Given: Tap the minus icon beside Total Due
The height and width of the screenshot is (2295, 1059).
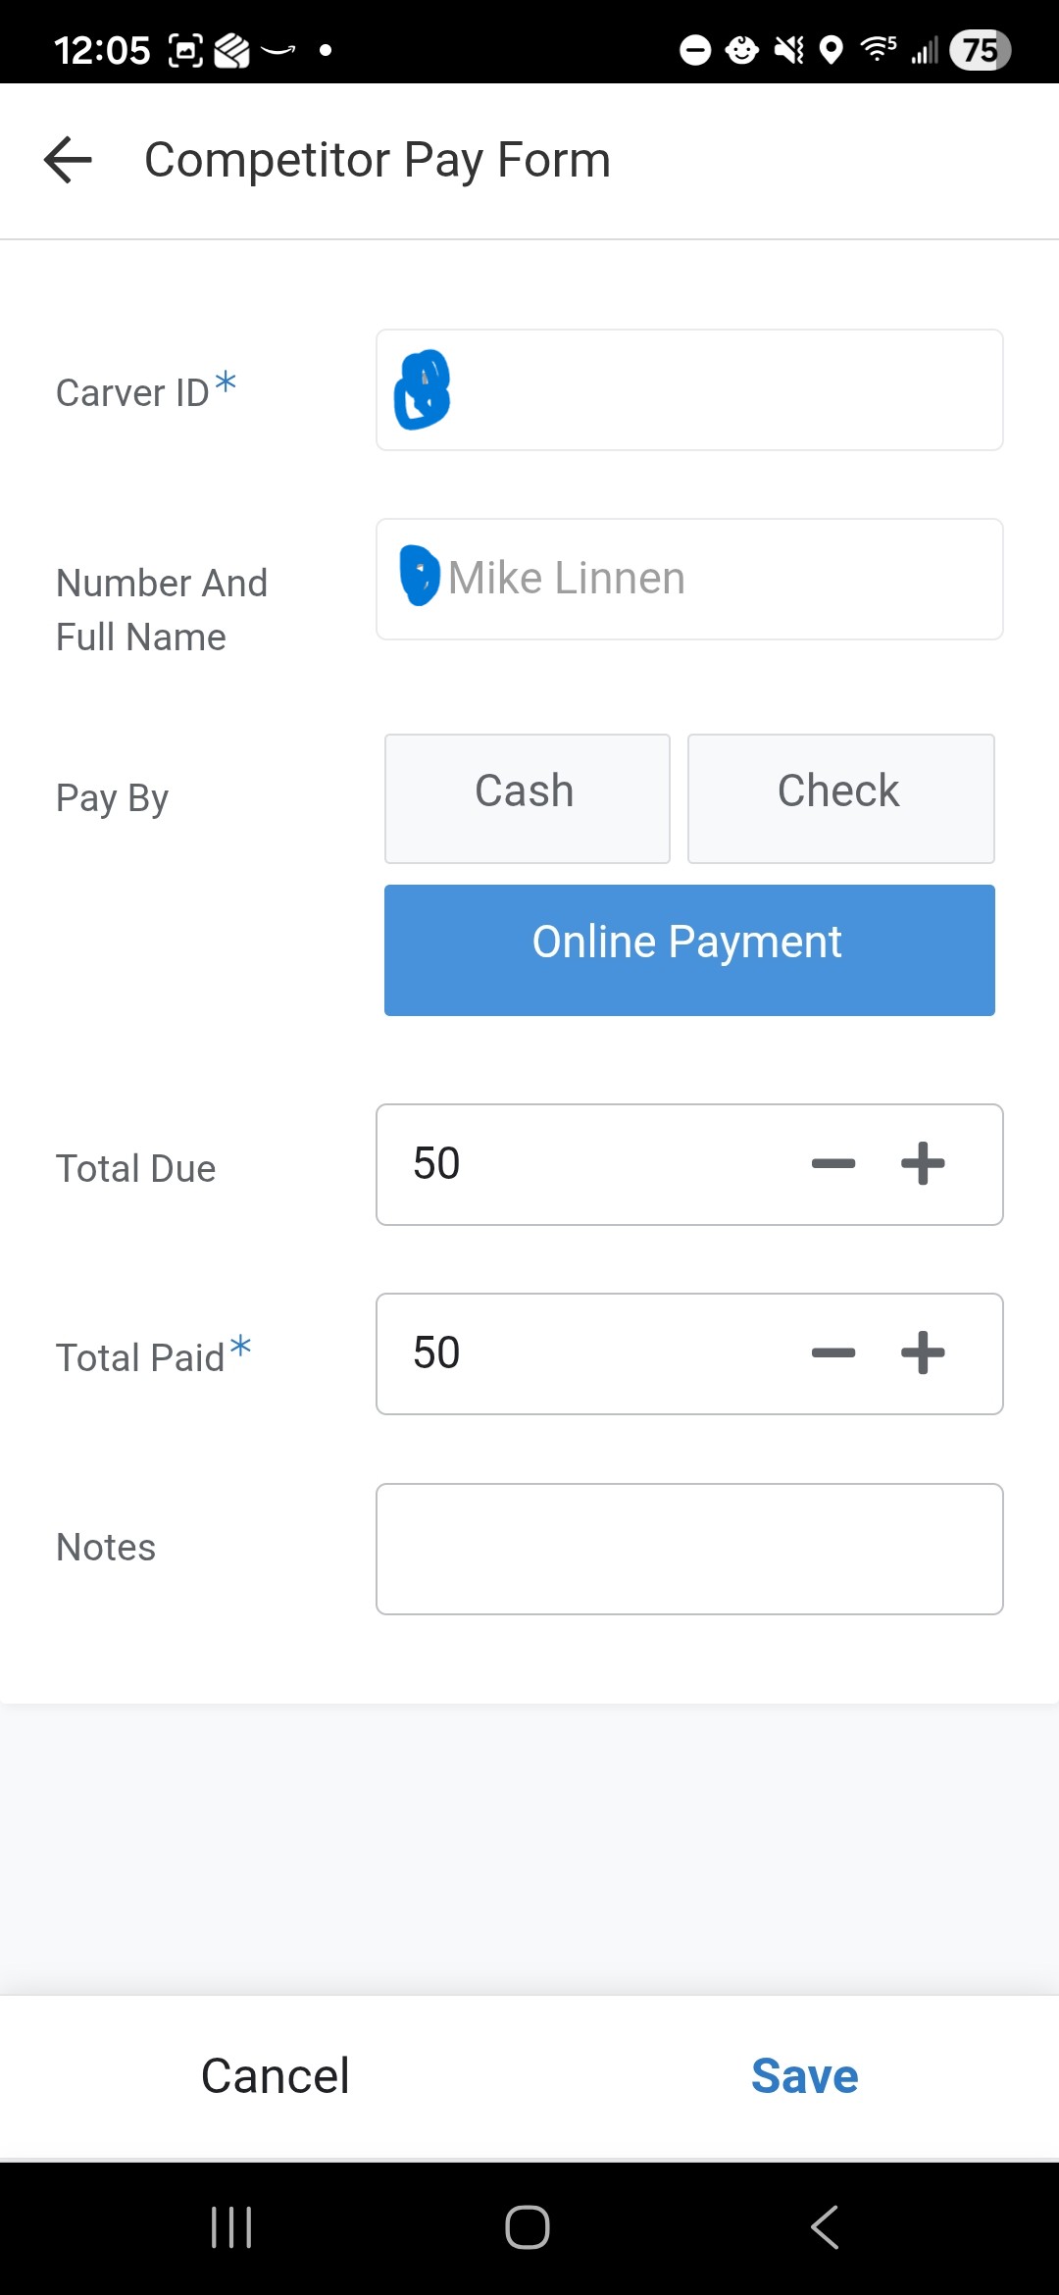Looking at the screenshot, I should [x=832, y=1163].
